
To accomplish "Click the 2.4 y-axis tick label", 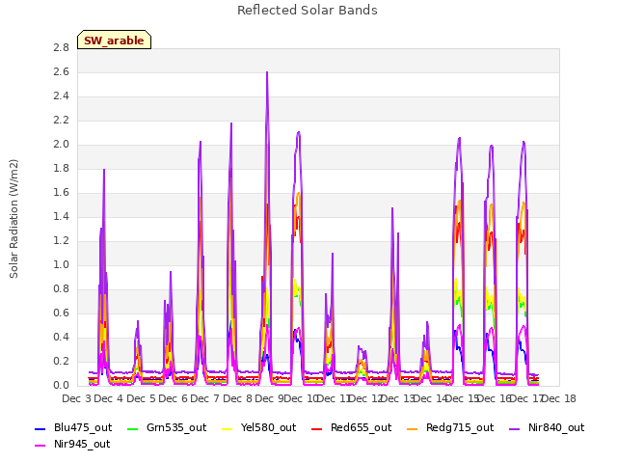I will [x=62, y=95].
